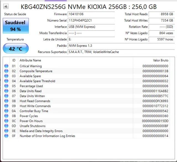
Task: Select the Critical Warning attribute name
Action: (x=31, y=66)
